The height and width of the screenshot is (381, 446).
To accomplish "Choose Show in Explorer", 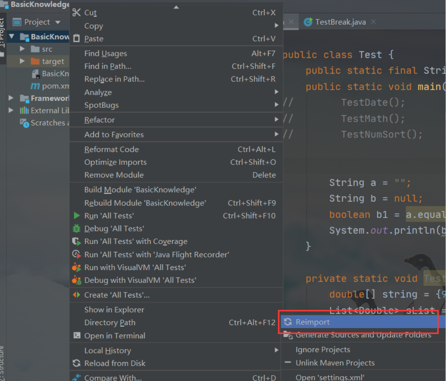I will tap(175, 309).
